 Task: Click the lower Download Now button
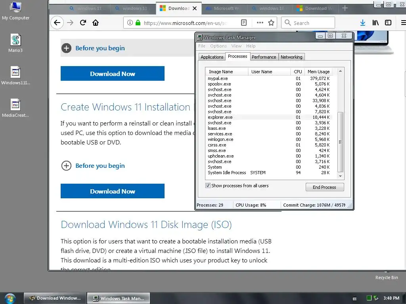pos(112,191)
